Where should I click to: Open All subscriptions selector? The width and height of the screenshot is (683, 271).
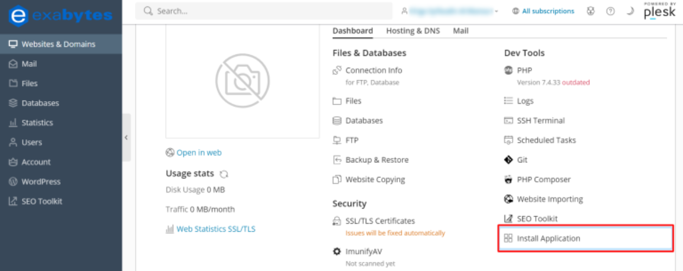click(x=543, y=11)
